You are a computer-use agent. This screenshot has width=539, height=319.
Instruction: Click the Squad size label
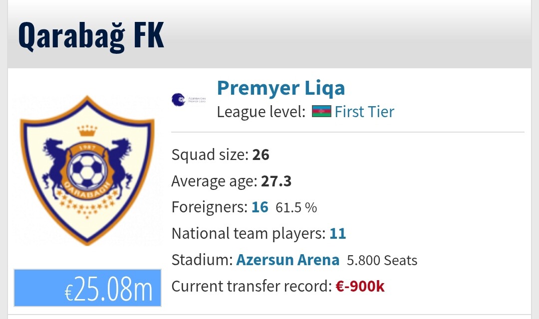210,155
